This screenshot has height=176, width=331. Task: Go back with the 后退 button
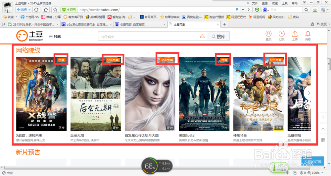(x=22, y=10)
